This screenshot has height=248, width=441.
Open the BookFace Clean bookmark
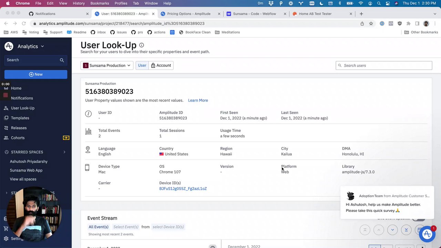[194, 32]
